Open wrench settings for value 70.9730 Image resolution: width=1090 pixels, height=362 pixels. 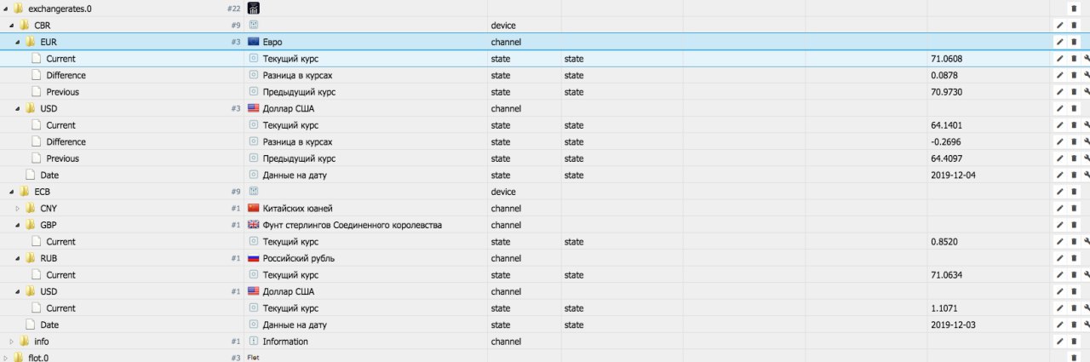click(1087, 92)
